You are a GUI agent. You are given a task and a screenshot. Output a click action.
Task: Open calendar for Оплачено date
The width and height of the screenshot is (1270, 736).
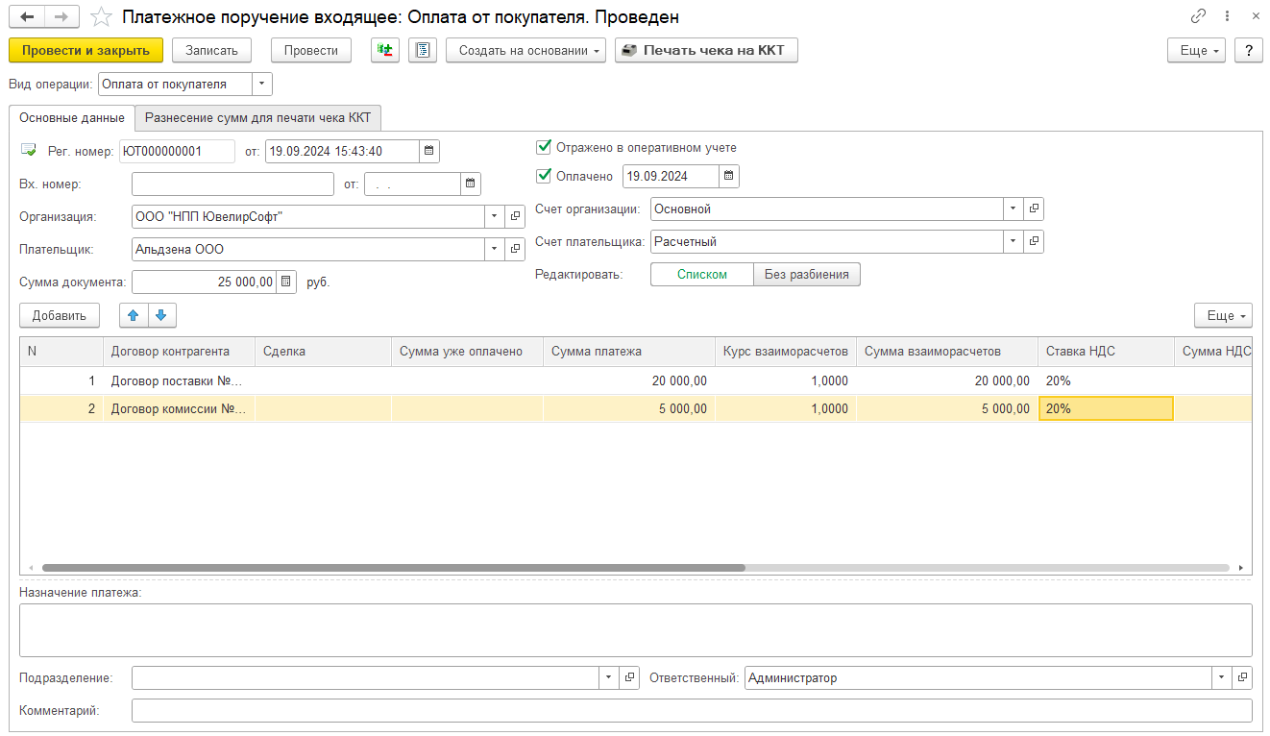click(x=728, y=176)
